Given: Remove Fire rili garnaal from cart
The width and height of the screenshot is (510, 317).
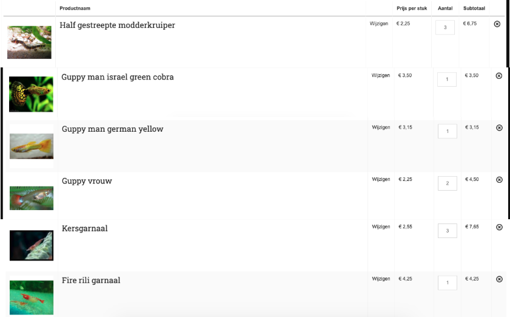Looking at the screenshot, I should pos(499,279).
